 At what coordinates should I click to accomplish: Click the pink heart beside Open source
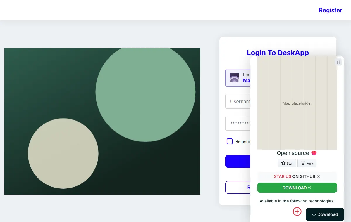point(314,153)
